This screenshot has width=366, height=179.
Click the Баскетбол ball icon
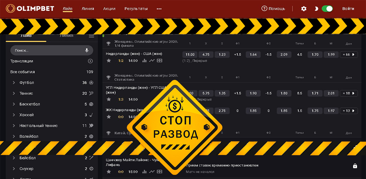(x=91, y=104)
